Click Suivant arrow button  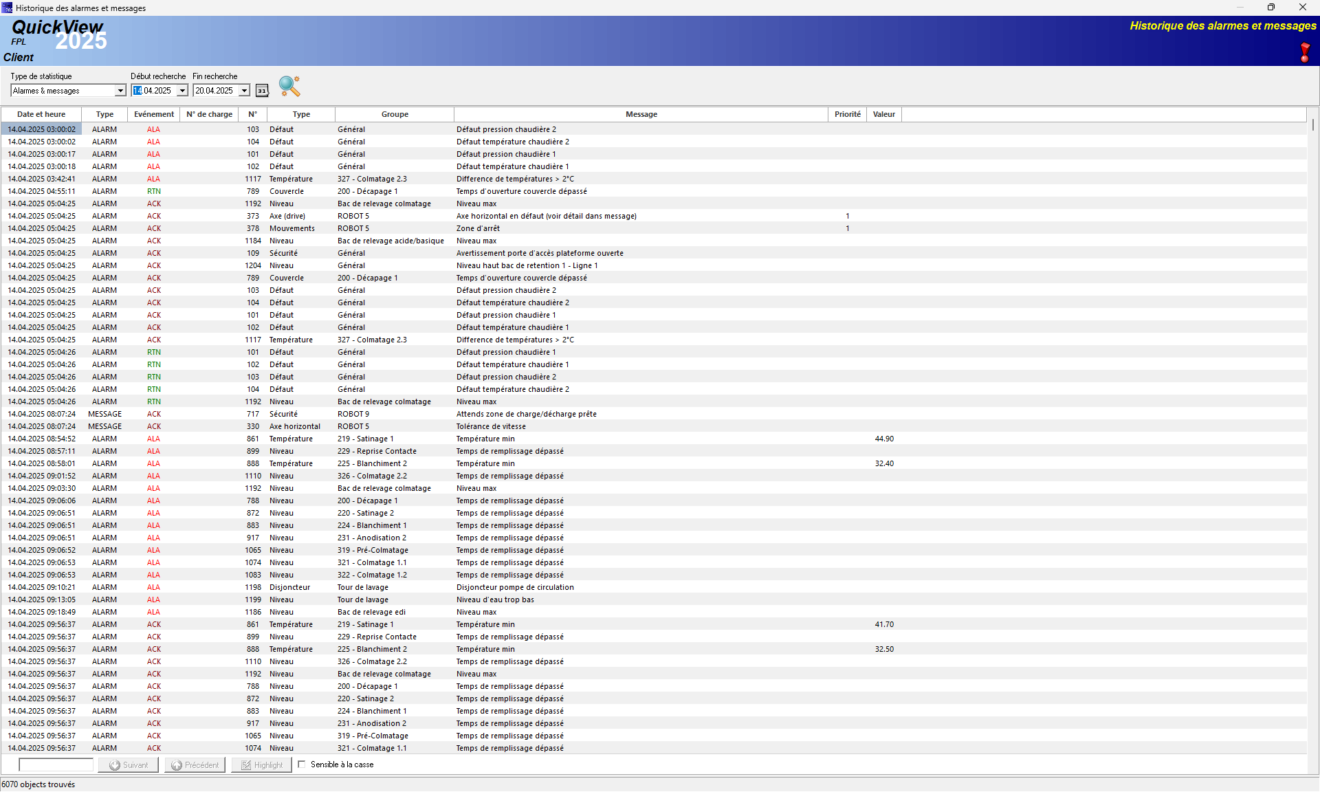(x=129, y=765)
